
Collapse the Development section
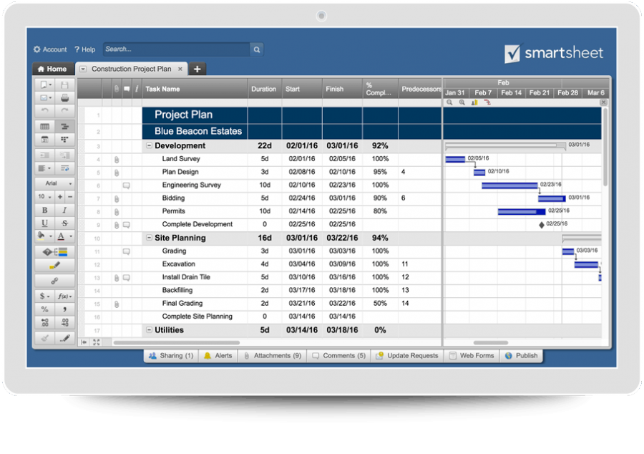coord(149,145)
